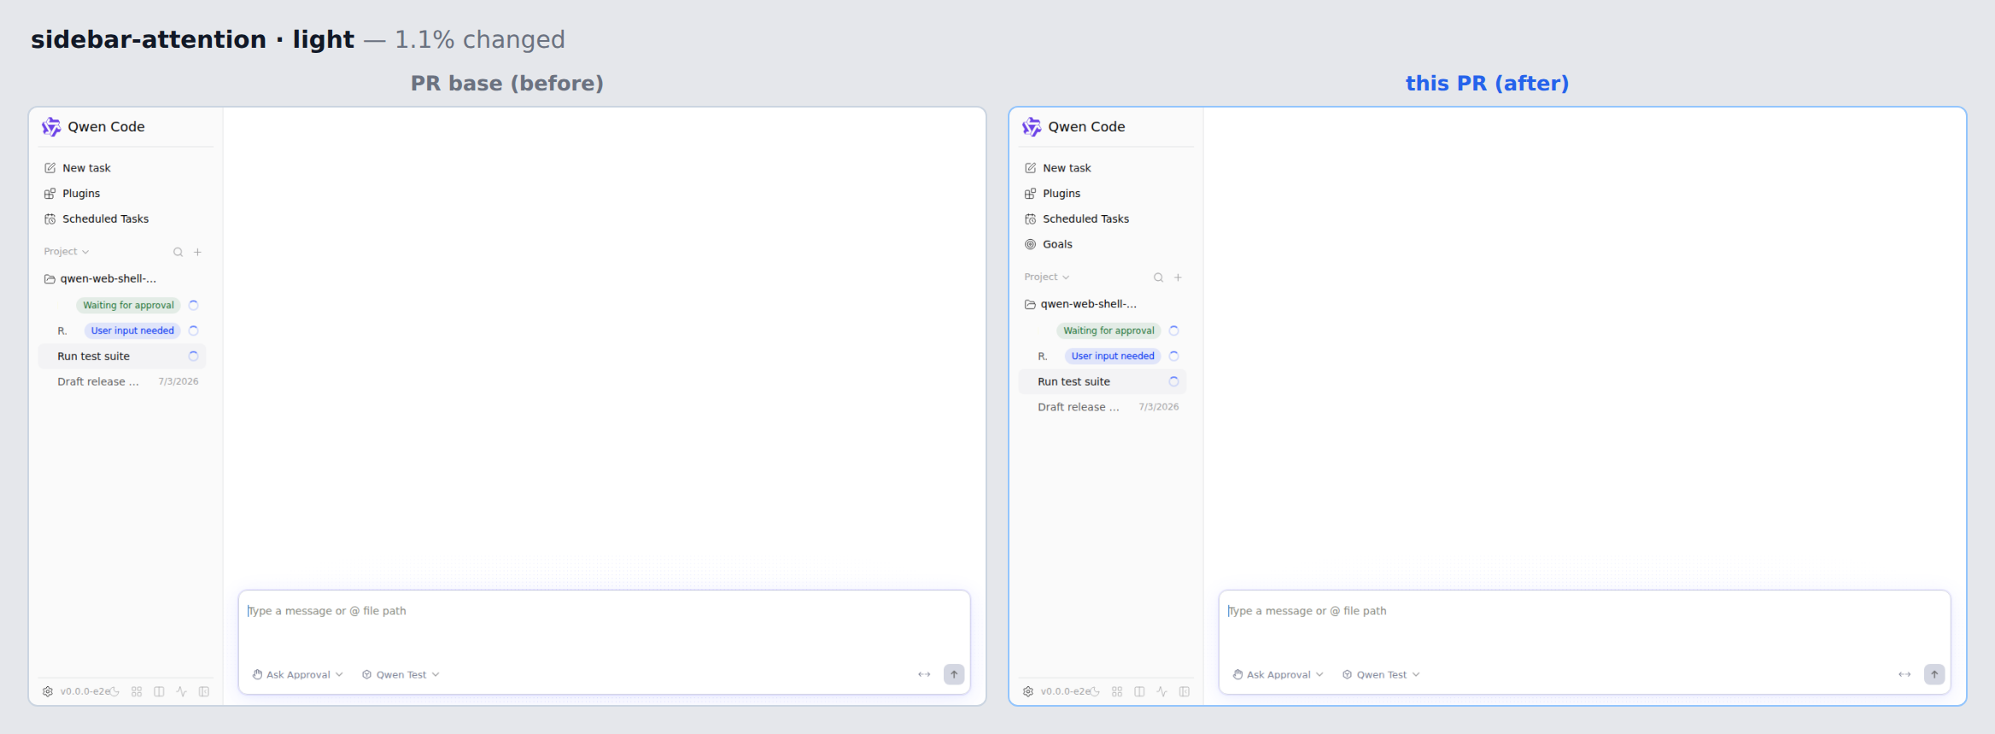Viewport: 1995px width, 734px height.
Task: Click the spinner beside User input needed, after panel
Action: [1173, 357]
